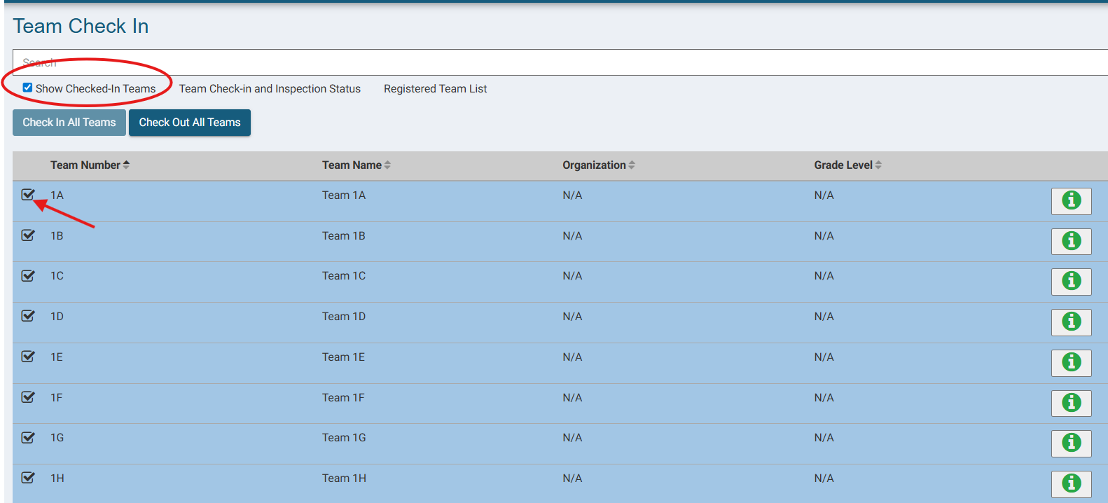The width and height of the screenshot is (1108, 503).
Task: Select the Team 1E name cell
Action: [x=343, y=357]
